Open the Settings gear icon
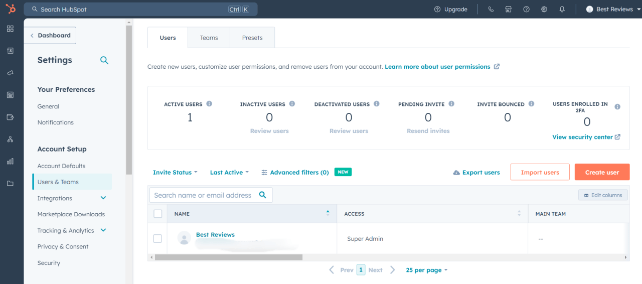The height and width of the screenshot is (284, 642). (x=544, y=9)
